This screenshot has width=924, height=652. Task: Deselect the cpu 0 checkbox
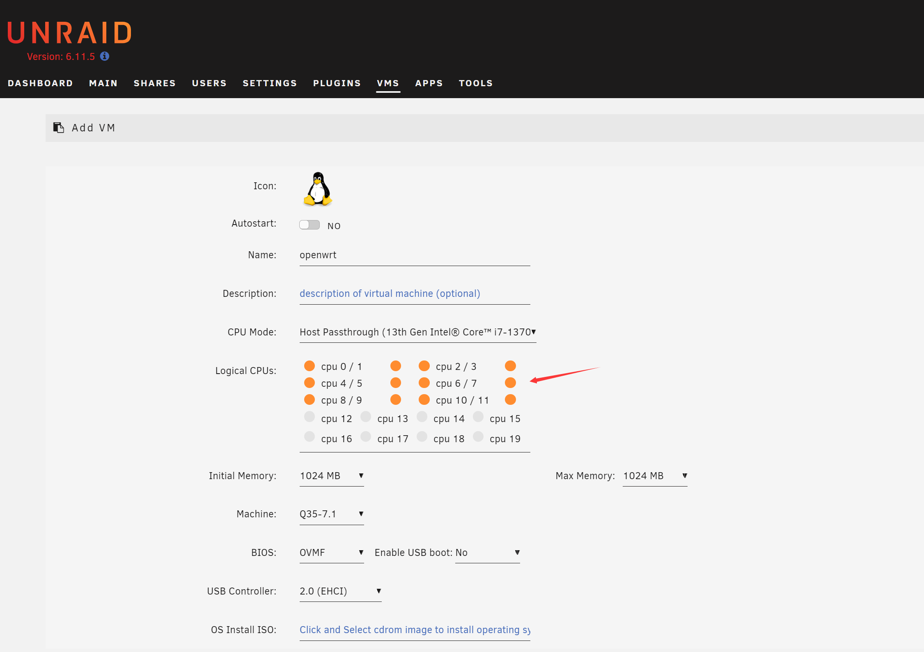pyautogui.click(x=310, y=366)
